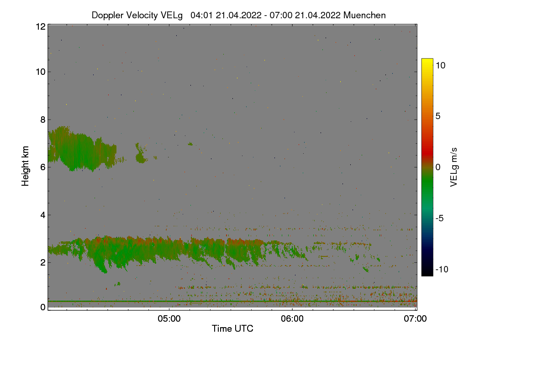Click the 'Muenchen' station name in title
Screen dimensions: 548x365
point(364,15)
